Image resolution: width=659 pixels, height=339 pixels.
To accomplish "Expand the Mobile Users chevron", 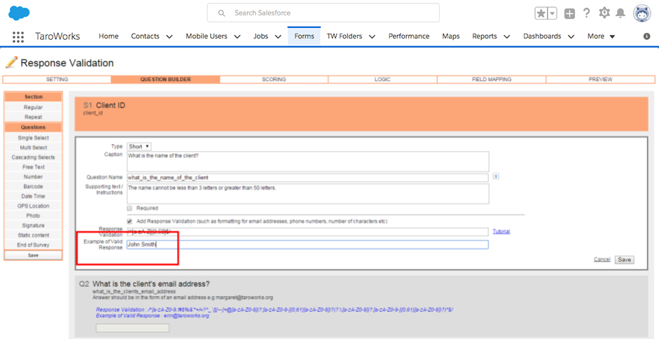I will 237,36.
